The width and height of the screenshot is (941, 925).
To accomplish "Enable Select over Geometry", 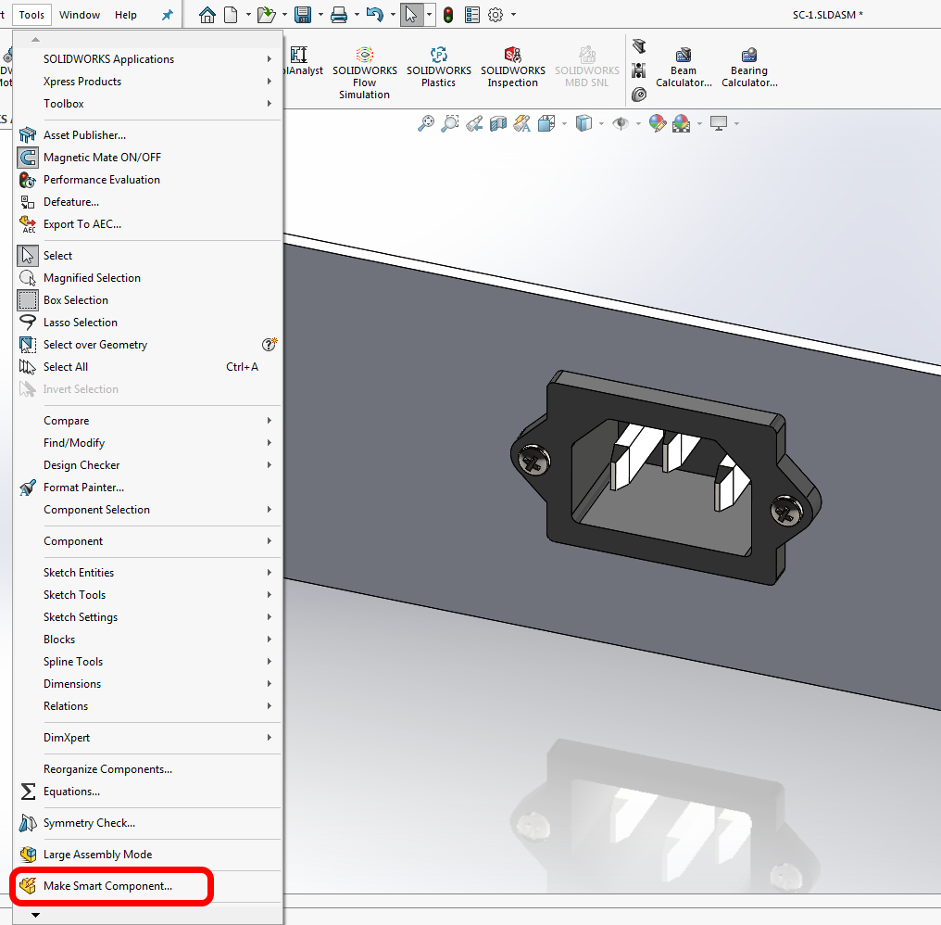I will (147, 344).
